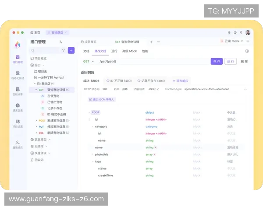Collapse the GET 查询宠物详情 item
Viewport: 263px width, 210px height.
[x=36, y=90]
